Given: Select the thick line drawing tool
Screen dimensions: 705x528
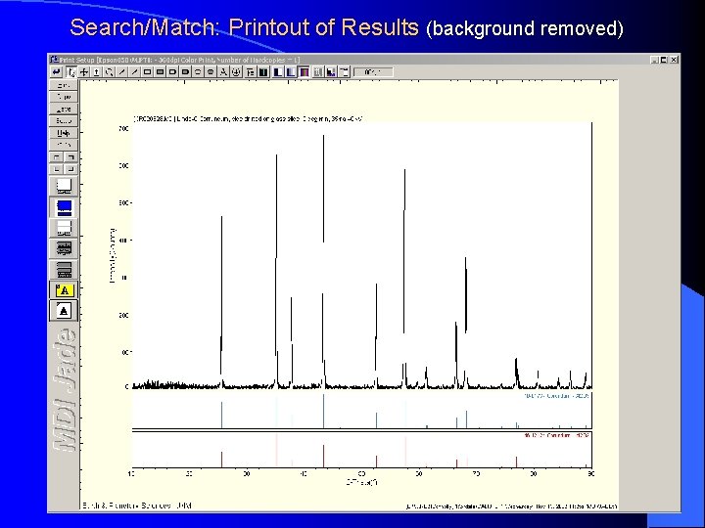Looking at the screenshot, I should pyautogui.click(x=134, y=71).
